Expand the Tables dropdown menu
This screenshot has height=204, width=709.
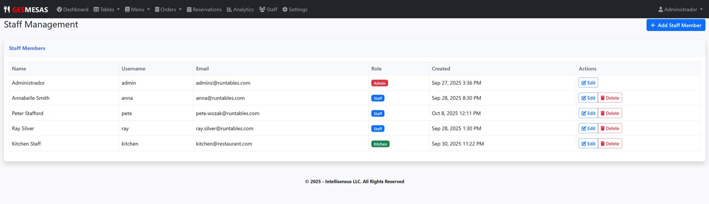[106, 9]
